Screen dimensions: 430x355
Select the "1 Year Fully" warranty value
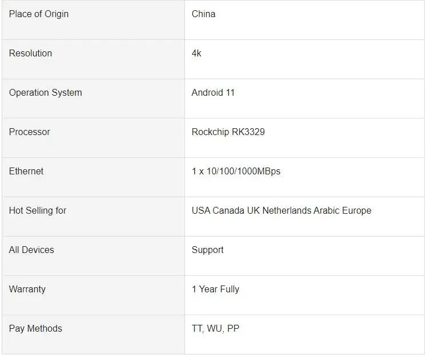(x=215, y=289)
